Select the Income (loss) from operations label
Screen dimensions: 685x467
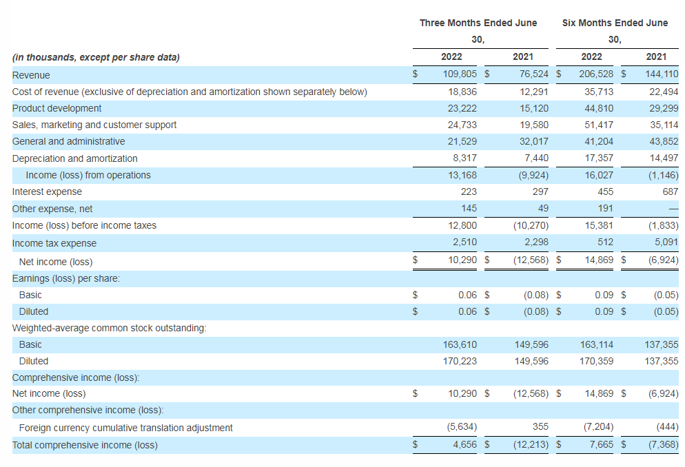click(x=88, y=175)
